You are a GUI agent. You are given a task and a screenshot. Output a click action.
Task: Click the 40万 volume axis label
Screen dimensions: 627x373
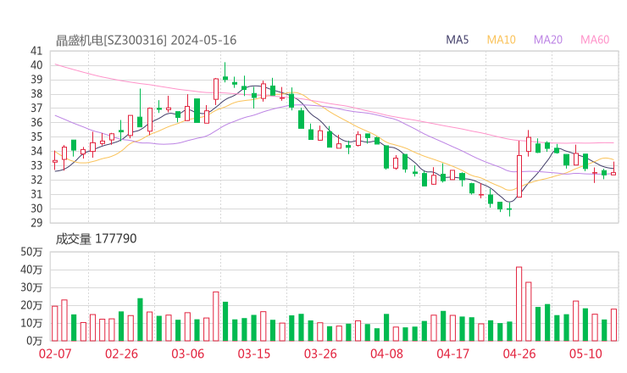31,270
